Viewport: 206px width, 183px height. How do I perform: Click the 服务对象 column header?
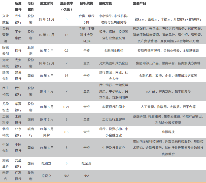coord(105,4)
